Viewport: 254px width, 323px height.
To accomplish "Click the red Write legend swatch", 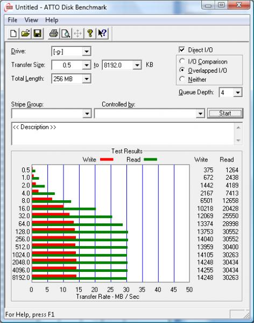I will point(107,159).
